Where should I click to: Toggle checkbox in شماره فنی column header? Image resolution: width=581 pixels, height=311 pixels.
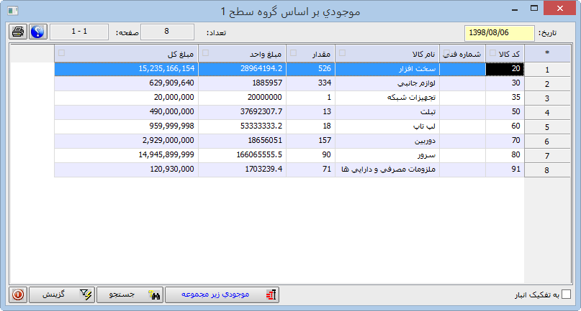(x=446, y=53)
